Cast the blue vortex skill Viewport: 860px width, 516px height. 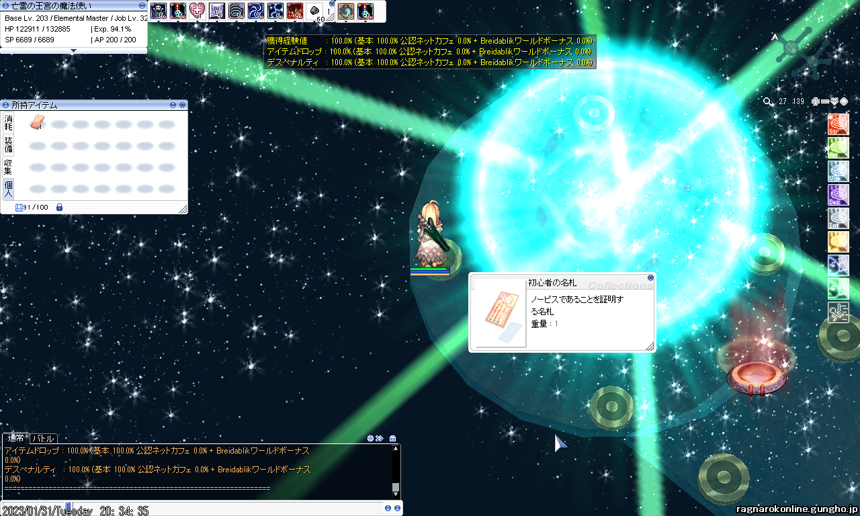click(256, 10)
